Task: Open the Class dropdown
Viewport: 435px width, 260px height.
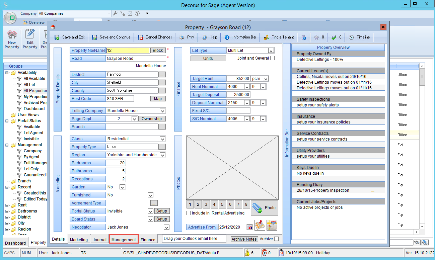Action: click(x=163, y=139)
